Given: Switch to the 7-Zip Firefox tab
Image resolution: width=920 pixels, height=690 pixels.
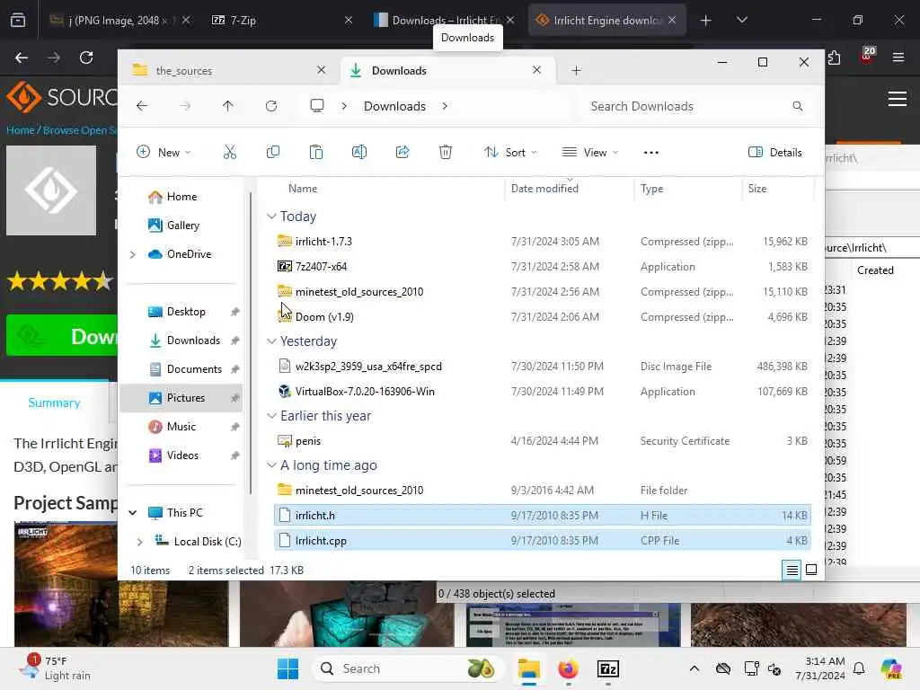Looking at the screenshot, I should click(281, 20).
